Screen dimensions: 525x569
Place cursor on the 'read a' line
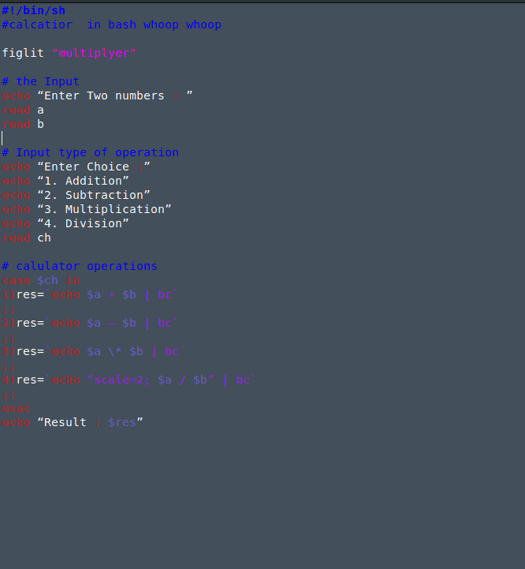[x=22, y=110]
